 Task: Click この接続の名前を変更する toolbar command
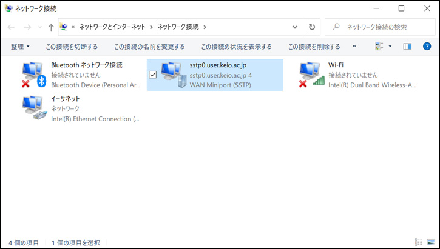(x=149, y=46)
